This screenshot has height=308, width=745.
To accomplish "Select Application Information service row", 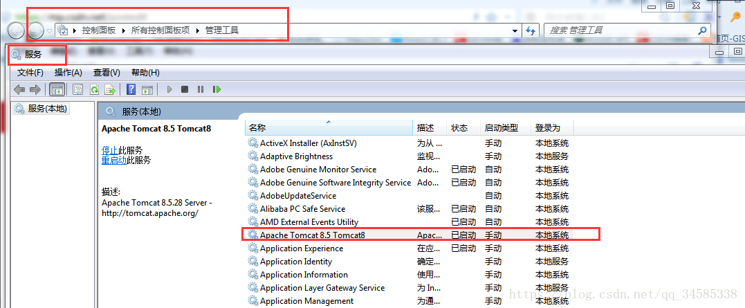I will (410, 275).
